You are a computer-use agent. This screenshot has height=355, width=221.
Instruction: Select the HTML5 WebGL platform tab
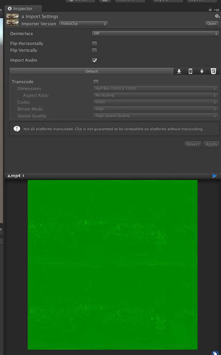(214, 71)
